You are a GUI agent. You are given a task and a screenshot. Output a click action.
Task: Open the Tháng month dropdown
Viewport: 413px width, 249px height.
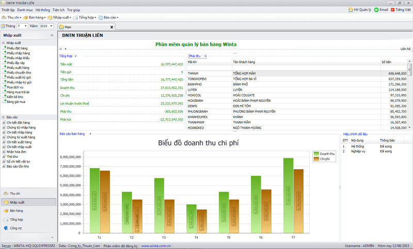[25, 26]
